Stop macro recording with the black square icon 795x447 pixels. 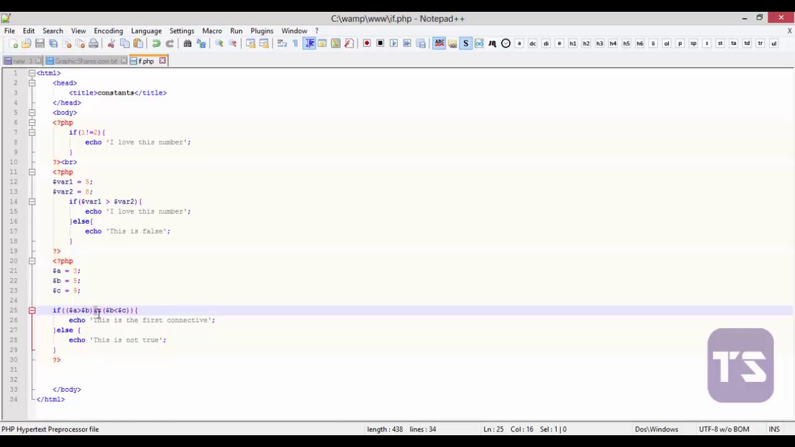pyautogui.click(x=380, y=43)
